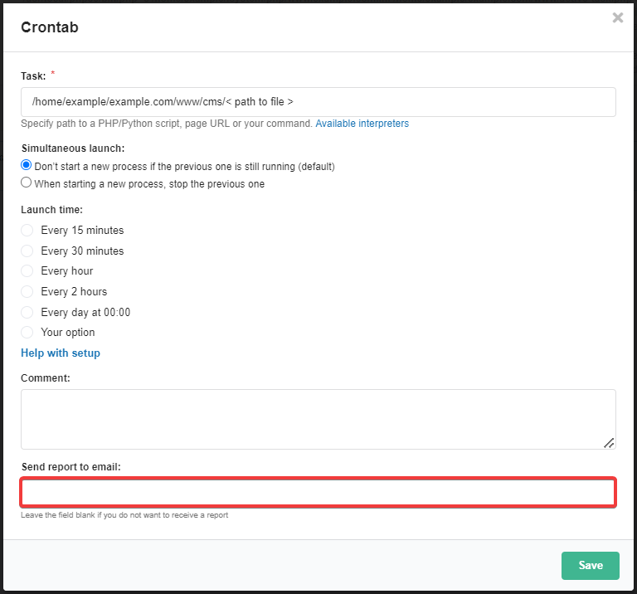Click the Comment box resize handle
Screen dimensions: 637x594
click(609, 443)
